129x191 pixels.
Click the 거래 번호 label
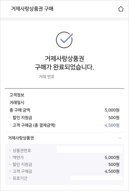[x=46, y=77]
